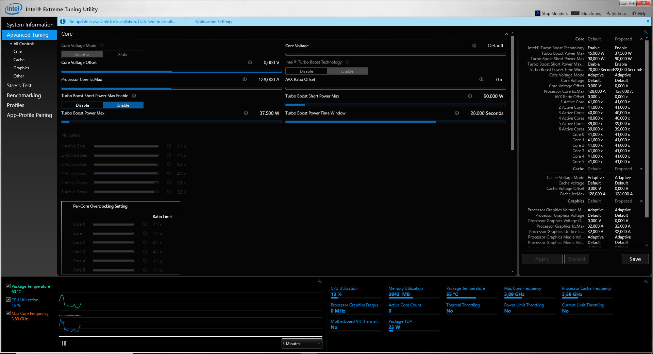
Task: Set Core Voltage Mode to Static
Action: point(123,55)
